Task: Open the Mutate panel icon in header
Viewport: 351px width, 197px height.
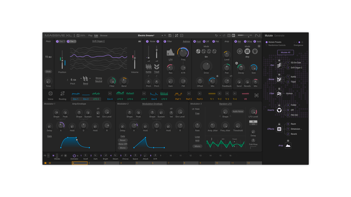Action: (x=177, y=35)
